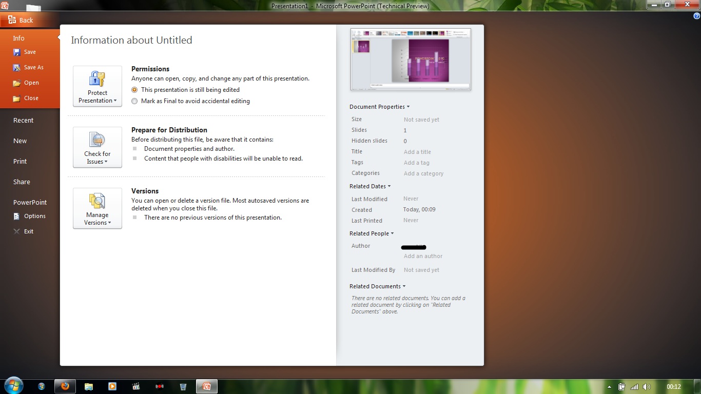This screenshot has width=701, height=394.
Task: Click the volume speaker tray icon
Action: tap(647, 387)
